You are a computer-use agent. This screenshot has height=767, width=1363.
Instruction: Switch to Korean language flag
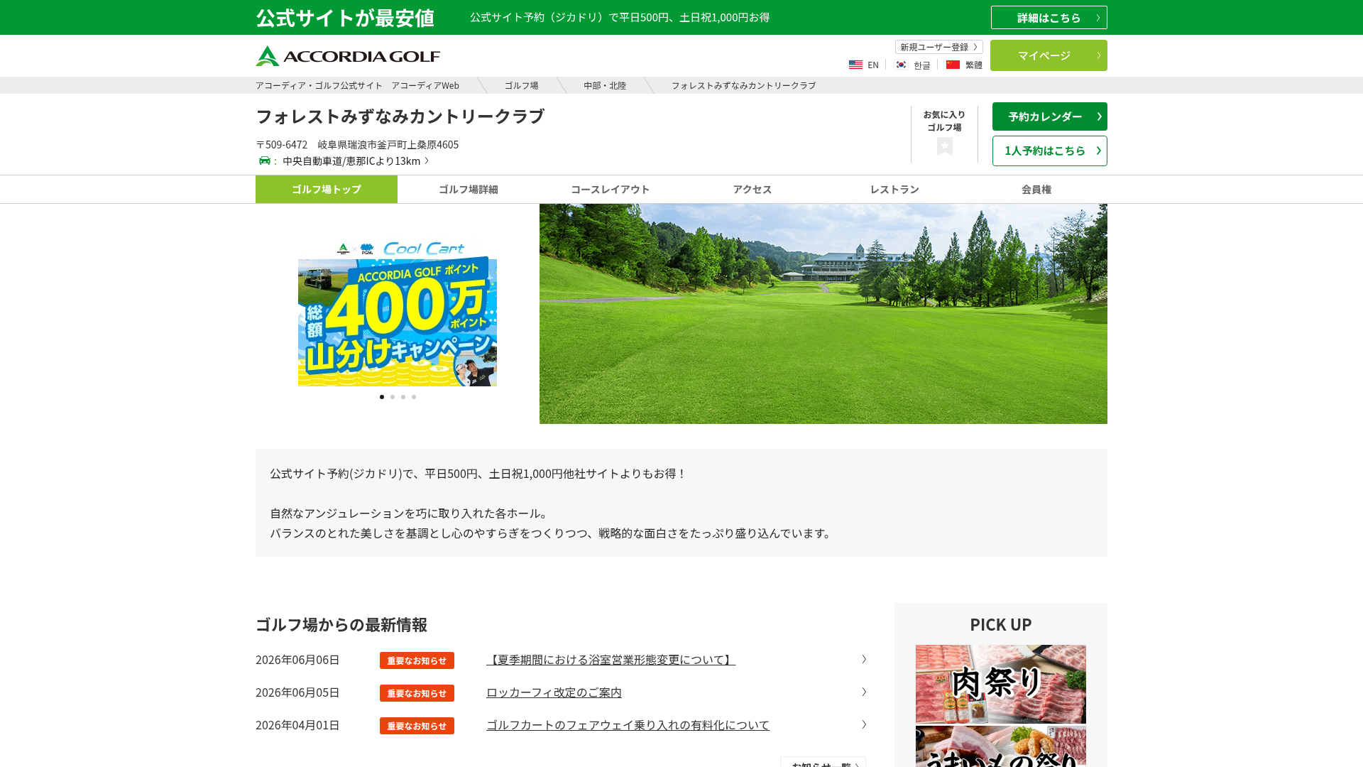click(901, 65)
